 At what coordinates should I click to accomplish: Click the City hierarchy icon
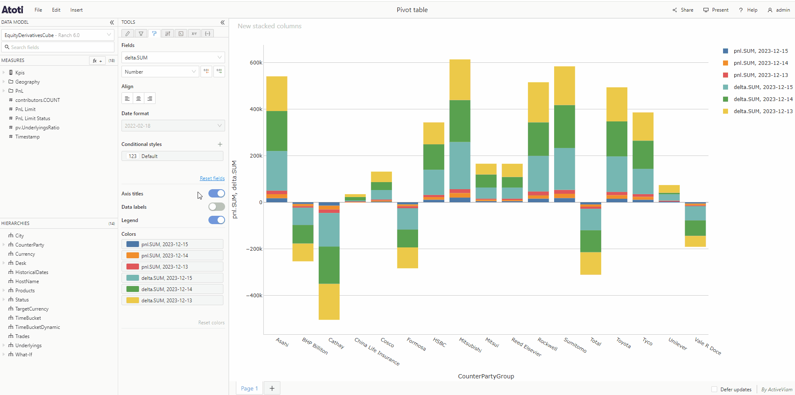coord(11,235)
